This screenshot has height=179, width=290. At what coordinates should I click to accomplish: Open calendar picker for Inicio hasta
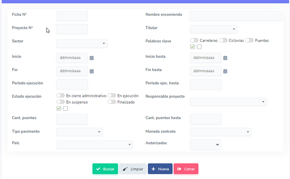[225, 58]
